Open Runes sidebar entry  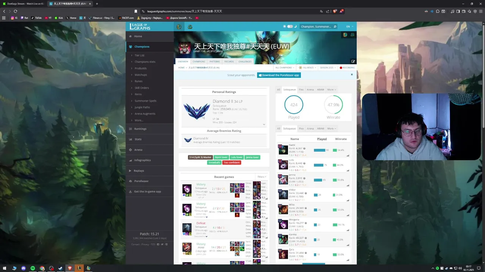[x=138, y=81]
